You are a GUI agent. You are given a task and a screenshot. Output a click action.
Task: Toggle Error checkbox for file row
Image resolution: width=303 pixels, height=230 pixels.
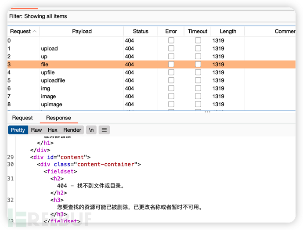(x=171, y=65)
